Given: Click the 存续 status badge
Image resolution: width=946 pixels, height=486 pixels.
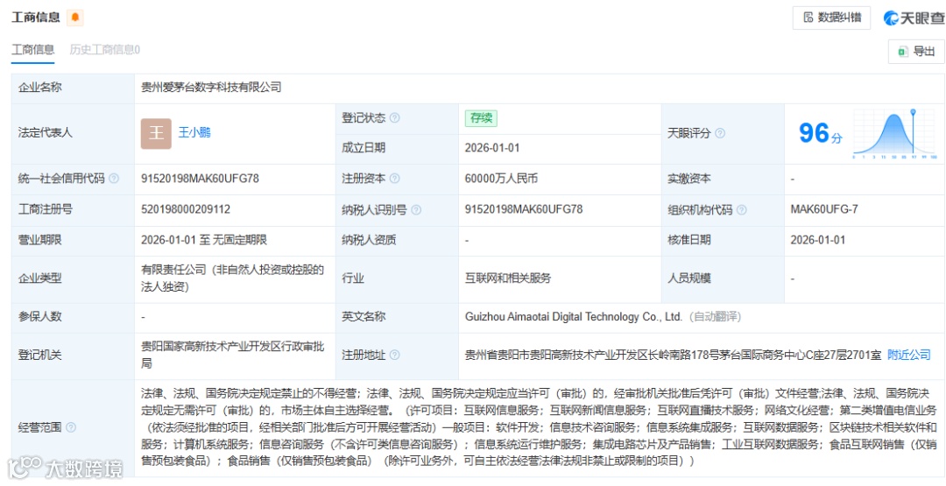Looking at the screenshot, I should point(481,118).
